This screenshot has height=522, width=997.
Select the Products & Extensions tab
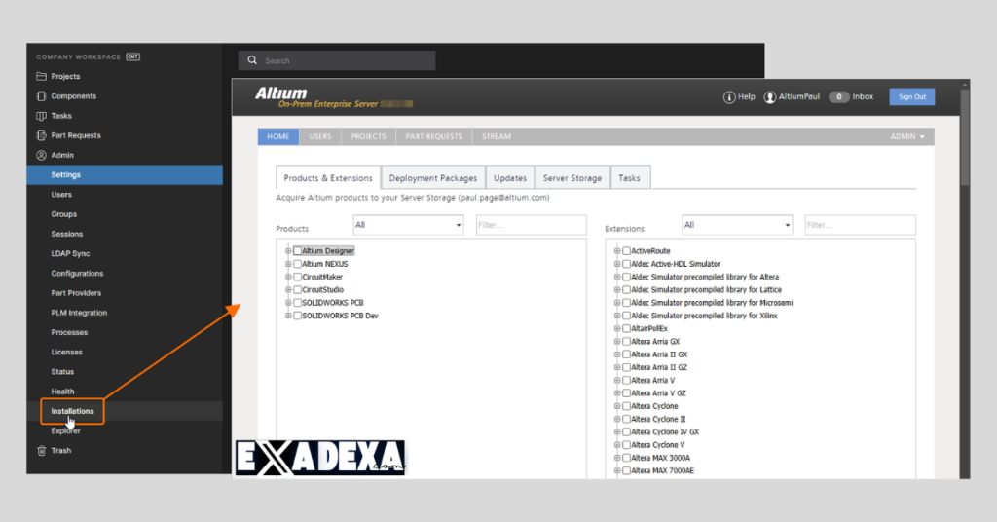(x=328, y=178)
